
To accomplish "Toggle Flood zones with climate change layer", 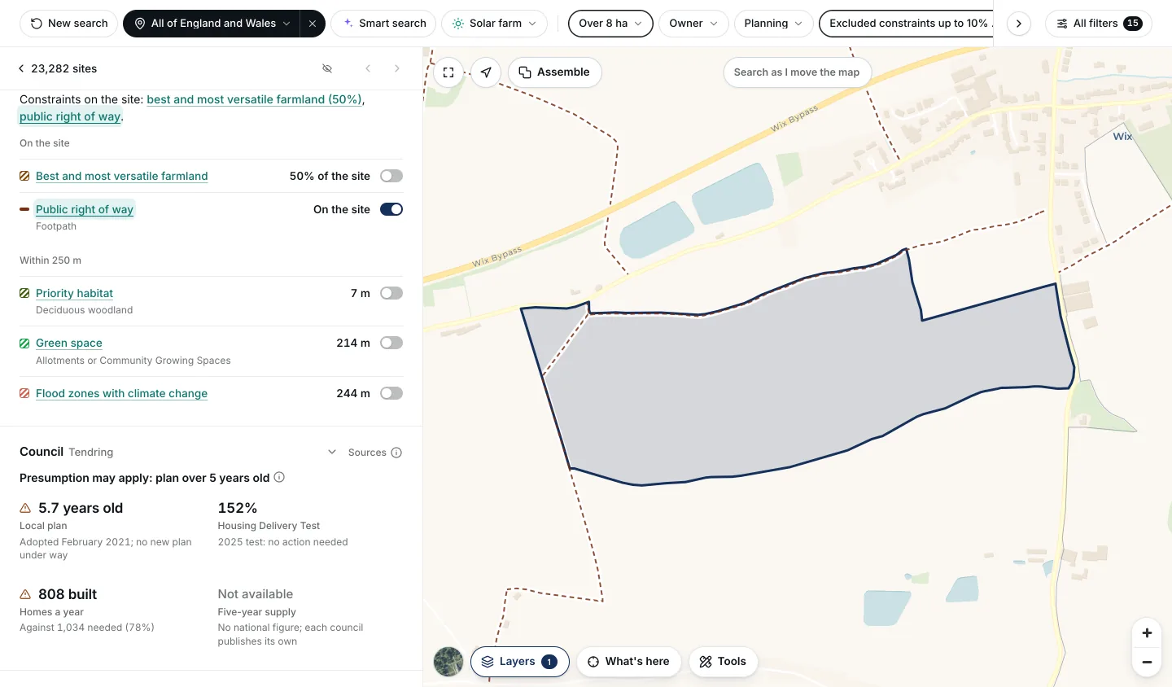I will click(391, 393).
